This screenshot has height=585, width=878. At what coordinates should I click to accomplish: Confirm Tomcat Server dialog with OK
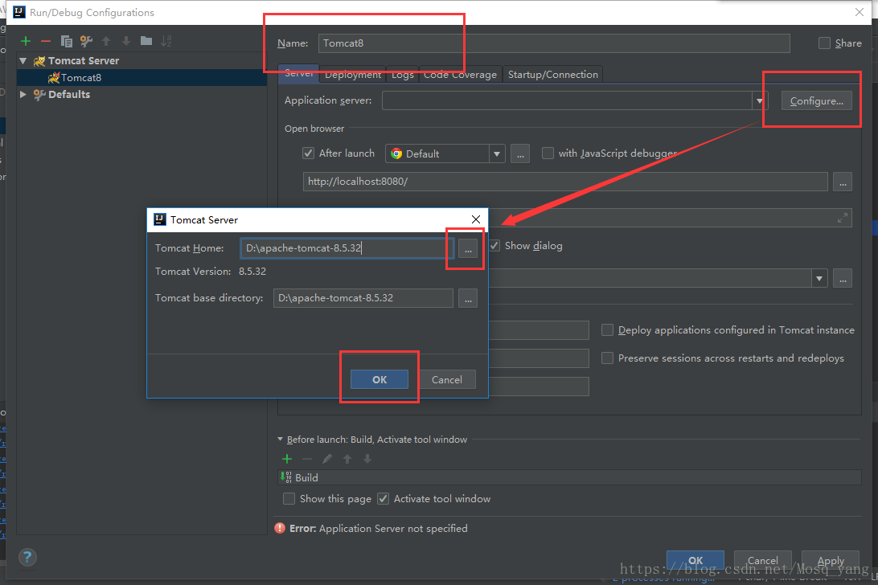379,379
